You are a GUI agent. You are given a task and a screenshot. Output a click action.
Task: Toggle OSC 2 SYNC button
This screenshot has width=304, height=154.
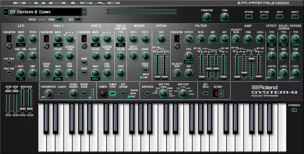click(x=84, y=73)
